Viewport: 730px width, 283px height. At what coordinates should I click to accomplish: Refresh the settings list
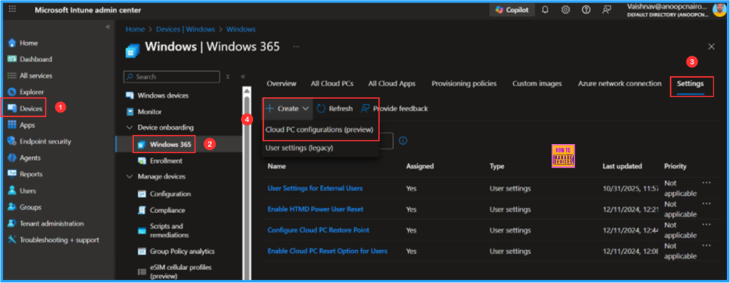(x=335, y=108)
